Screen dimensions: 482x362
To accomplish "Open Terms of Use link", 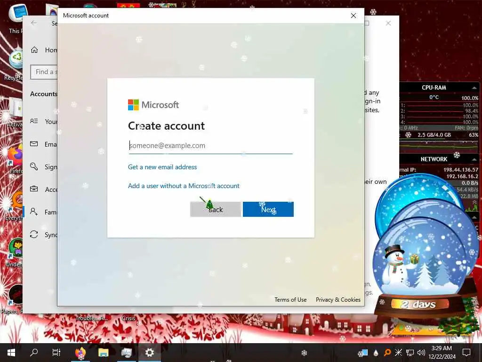I will pyautogui.click(x=290, y=299).
